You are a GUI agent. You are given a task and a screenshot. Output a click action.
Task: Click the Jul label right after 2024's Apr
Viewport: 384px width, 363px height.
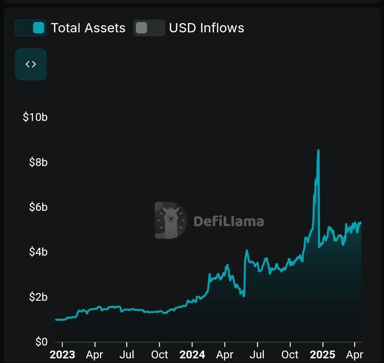[x=257, y=354]
